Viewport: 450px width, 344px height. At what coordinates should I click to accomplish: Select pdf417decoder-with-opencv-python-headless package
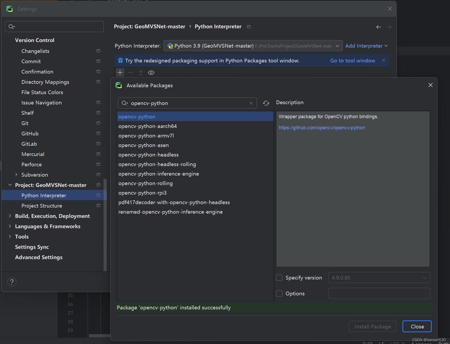[195, 202]
